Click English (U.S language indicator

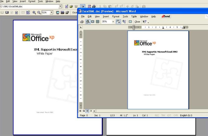coord(186,115)
